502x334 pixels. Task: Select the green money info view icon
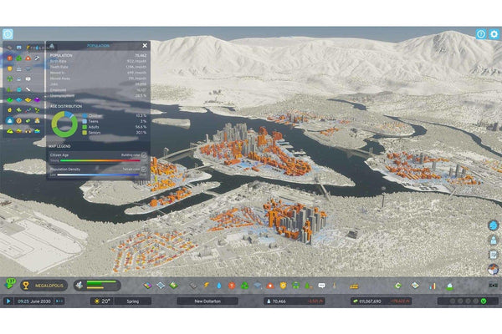coord(28,120)
